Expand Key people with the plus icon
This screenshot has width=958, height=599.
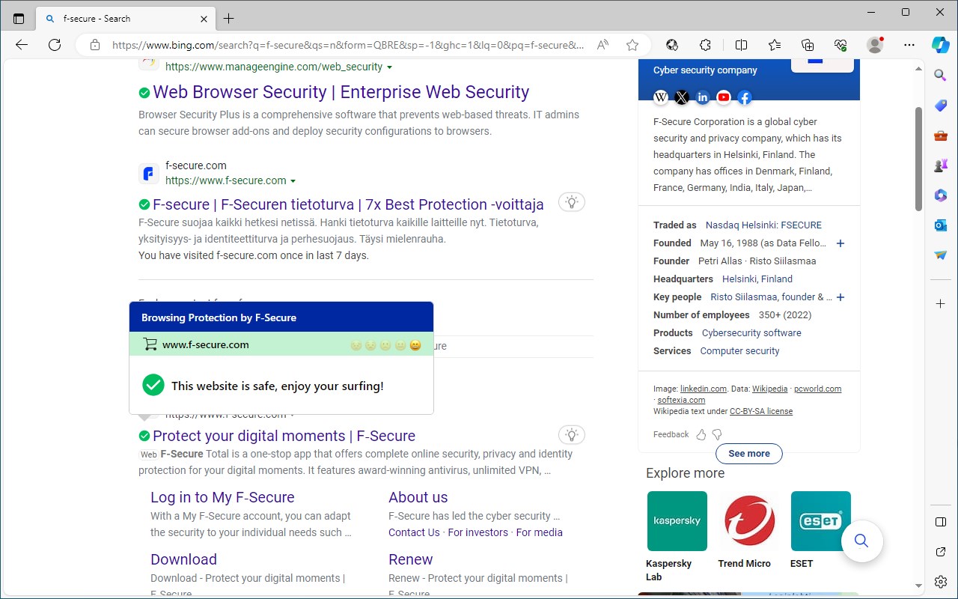pyautogui.click(x=840, y=297)
